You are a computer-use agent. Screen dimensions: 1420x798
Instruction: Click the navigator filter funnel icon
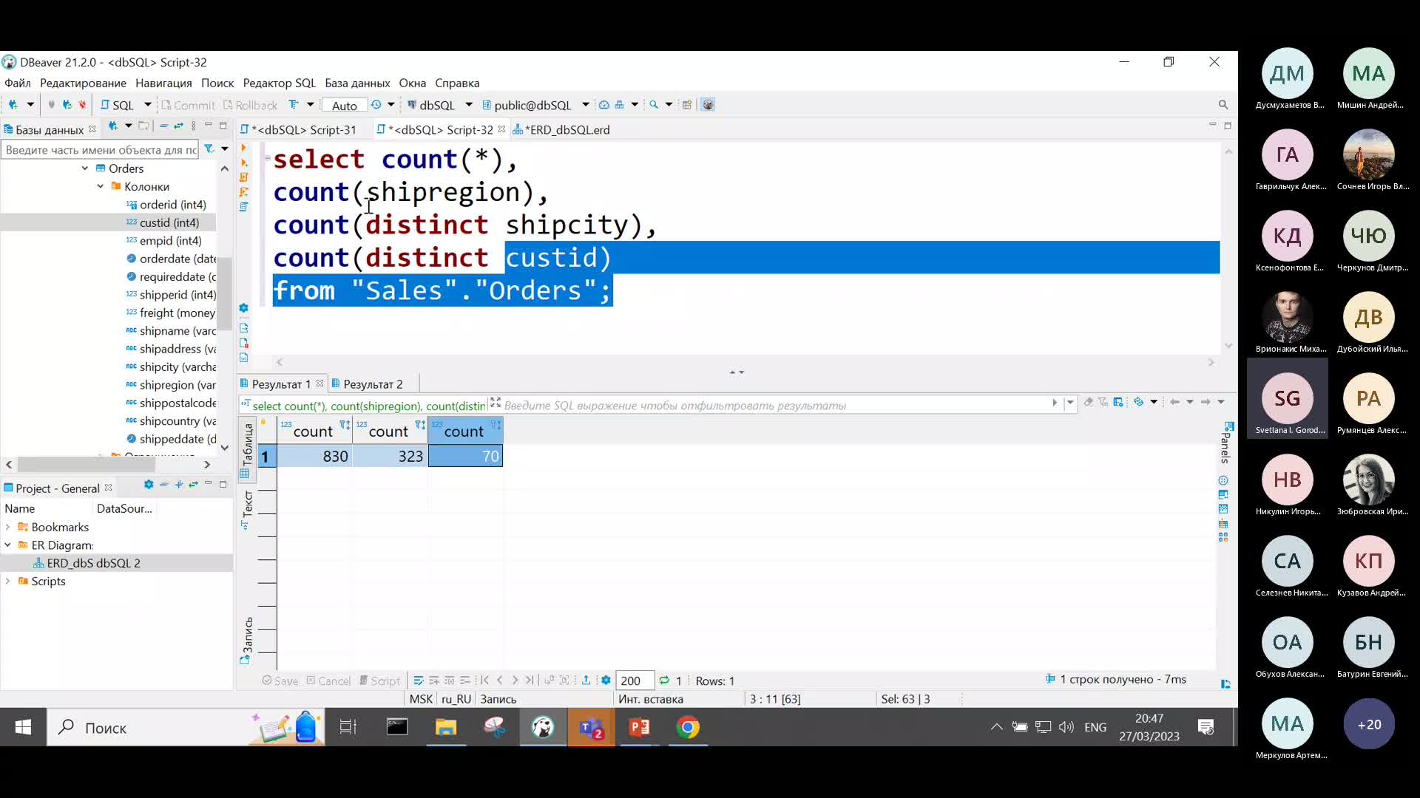[209, 149]
